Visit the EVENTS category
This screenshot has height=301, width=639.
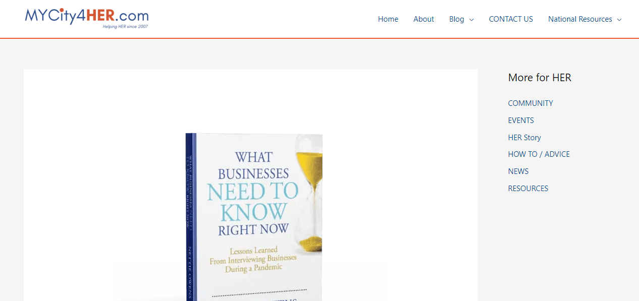[521, 121]
